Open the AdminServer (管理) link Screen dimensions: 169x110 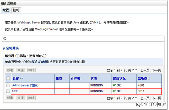[x=25, y=85]
